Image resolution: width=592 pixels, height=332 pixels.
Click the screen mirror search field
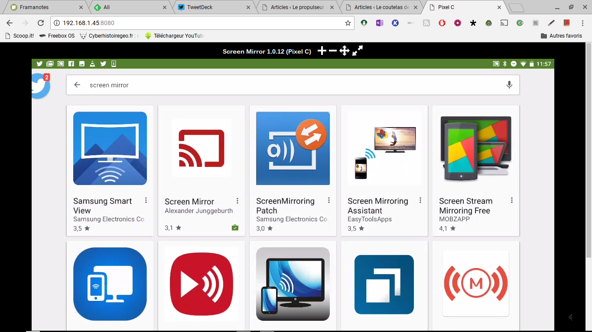293,85
